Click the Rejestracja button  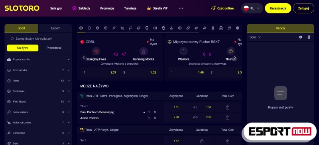(x=278, y=8)
